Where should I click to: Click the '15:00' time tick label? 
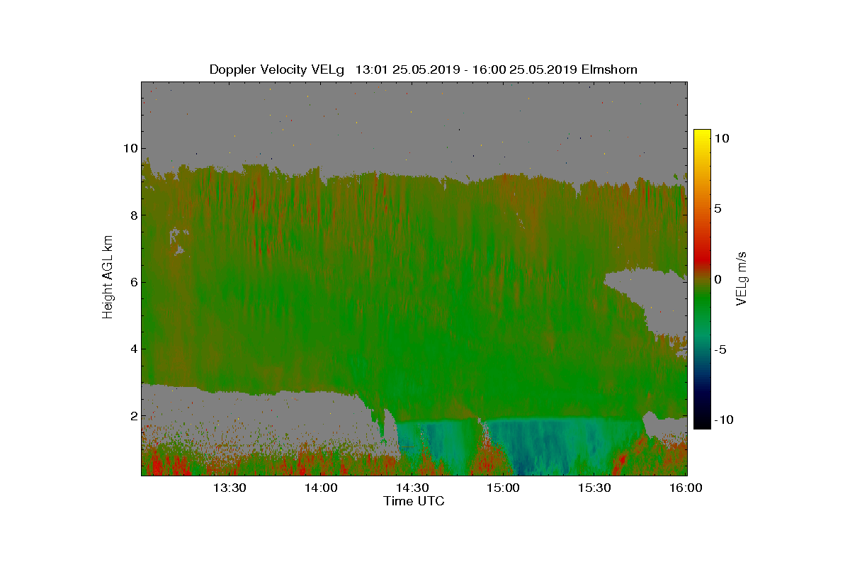click(x=504, y=488)
